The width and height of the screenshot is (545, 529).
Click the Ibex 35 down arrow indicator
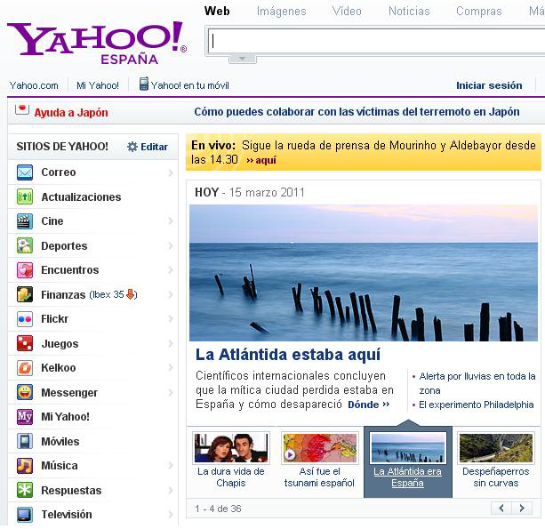[x=130, y=294]
